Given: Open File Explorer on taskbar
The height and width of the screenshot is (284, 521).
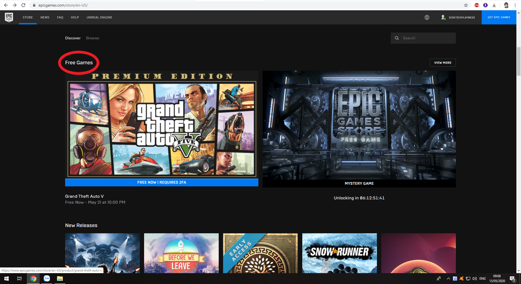Looking at the screenshot, I should point(60,279).
